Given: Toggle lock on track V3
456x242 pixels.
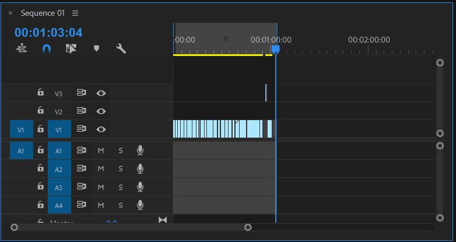Looking at the screenshot, I should pyautogui.click(x=40, y=93).
